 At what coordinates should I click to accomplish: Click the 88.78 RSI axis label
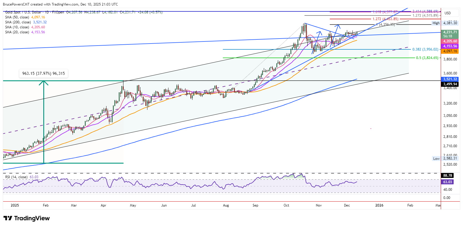(x=447, y=176)
